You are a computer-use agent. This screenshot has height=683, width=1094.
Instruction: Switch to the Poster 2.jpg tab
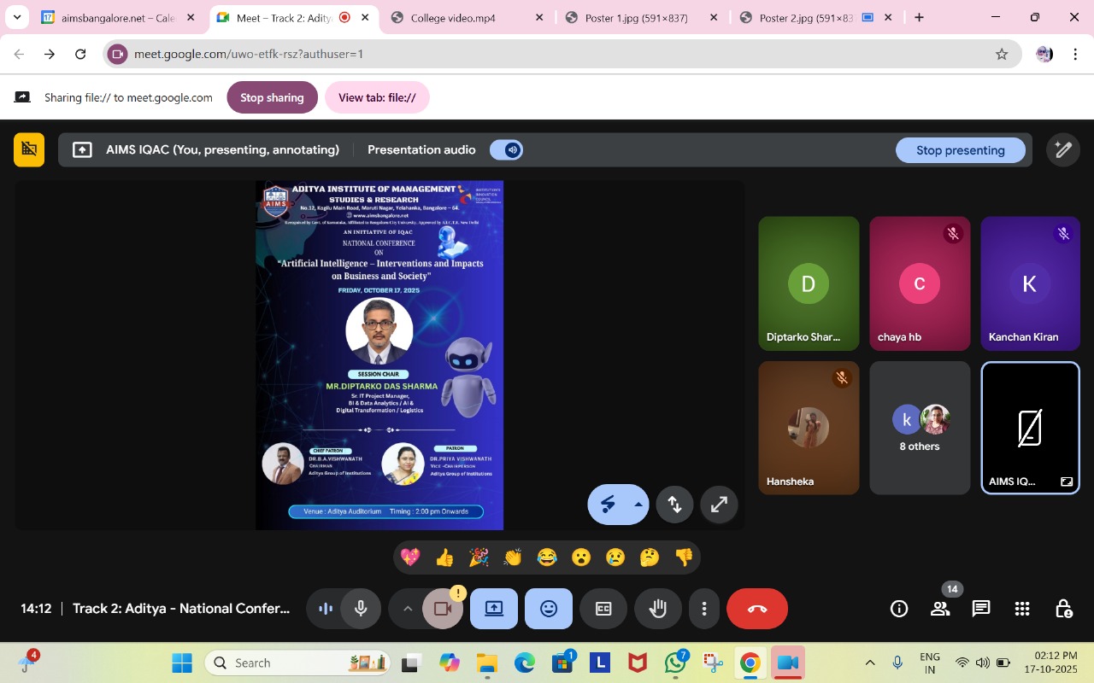point(816,17)
